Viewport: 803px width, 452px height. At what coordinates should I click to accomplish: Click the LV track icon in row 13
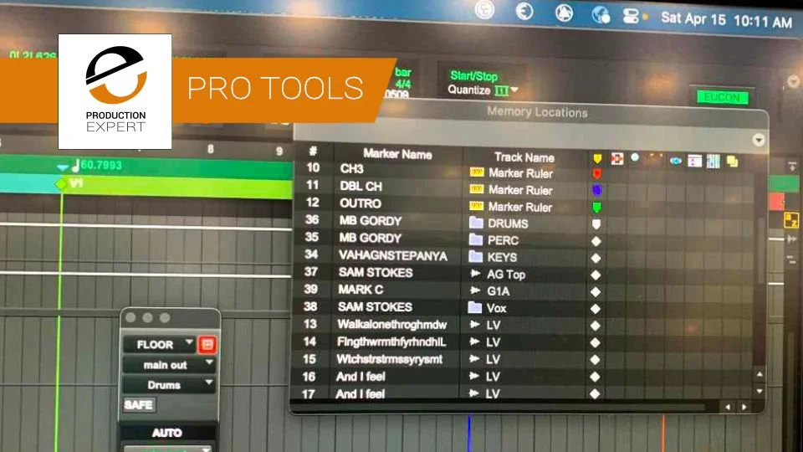474,325
